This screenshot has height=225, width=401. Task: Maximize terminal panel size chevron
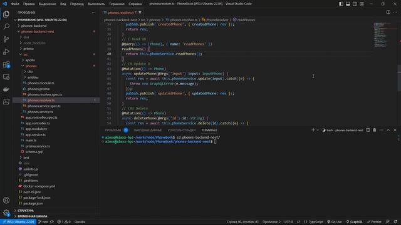click(388, 130)
